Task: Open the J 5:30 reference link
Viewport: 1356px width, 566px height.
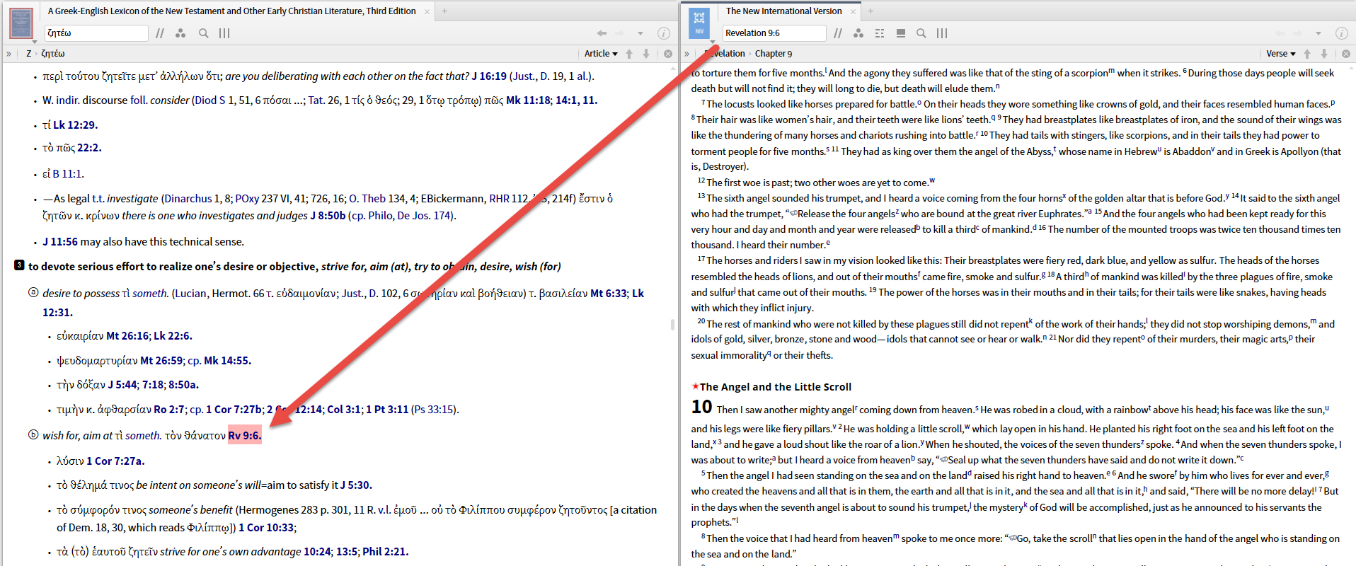Action: pos(356,485)
